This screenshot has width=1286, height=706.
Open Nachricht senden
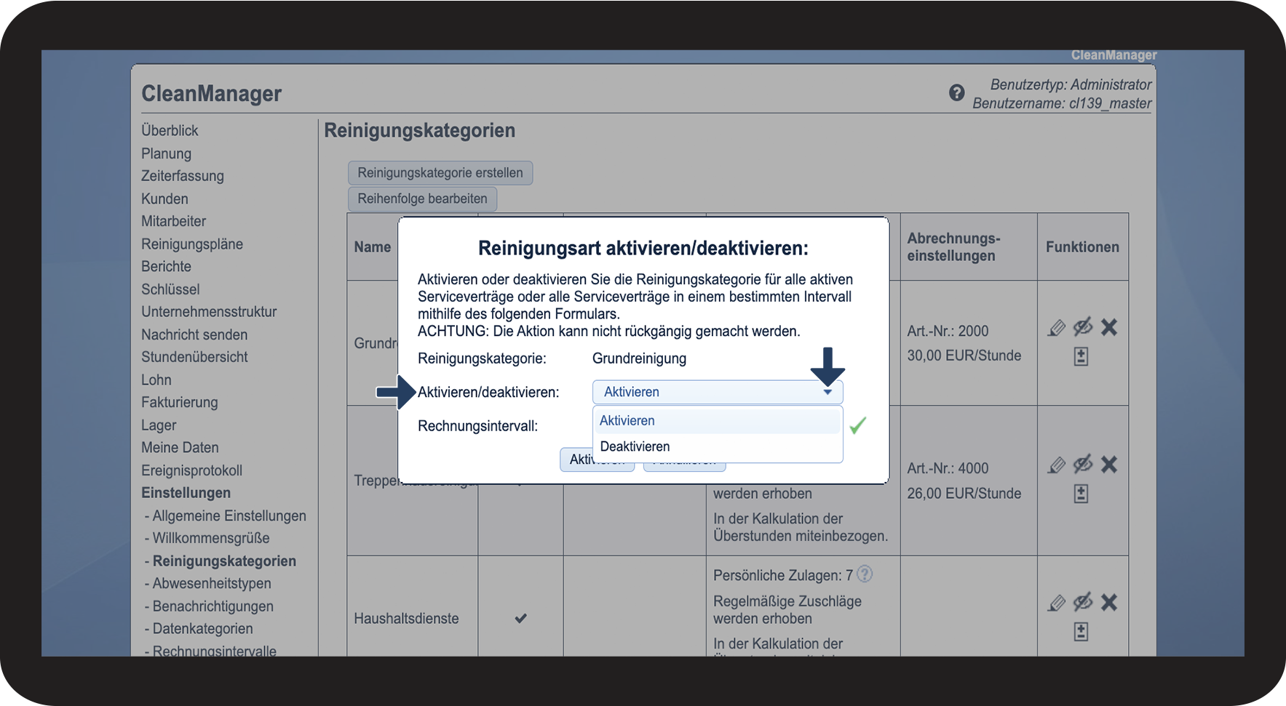point(194,334)
